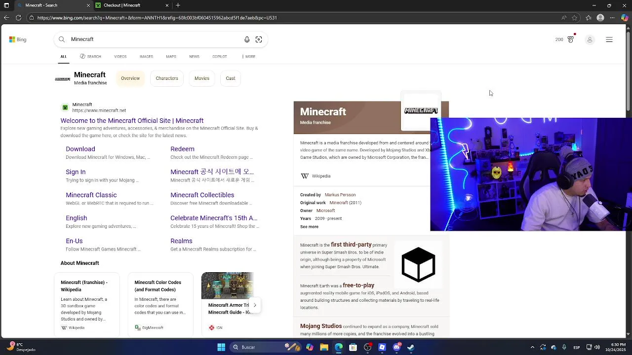Switch to the MAPS tab

click(171, 57)
